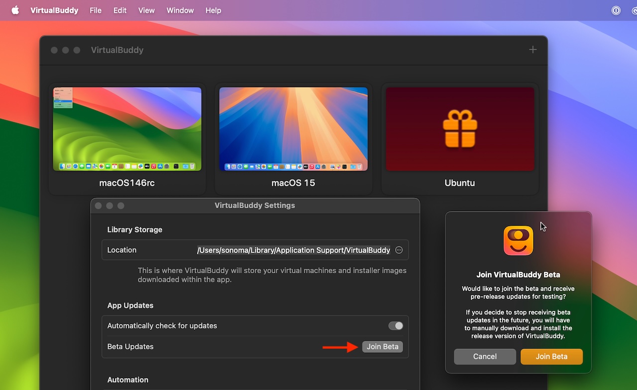Click the Beta Updates label
637x390 pixels.
130,347
